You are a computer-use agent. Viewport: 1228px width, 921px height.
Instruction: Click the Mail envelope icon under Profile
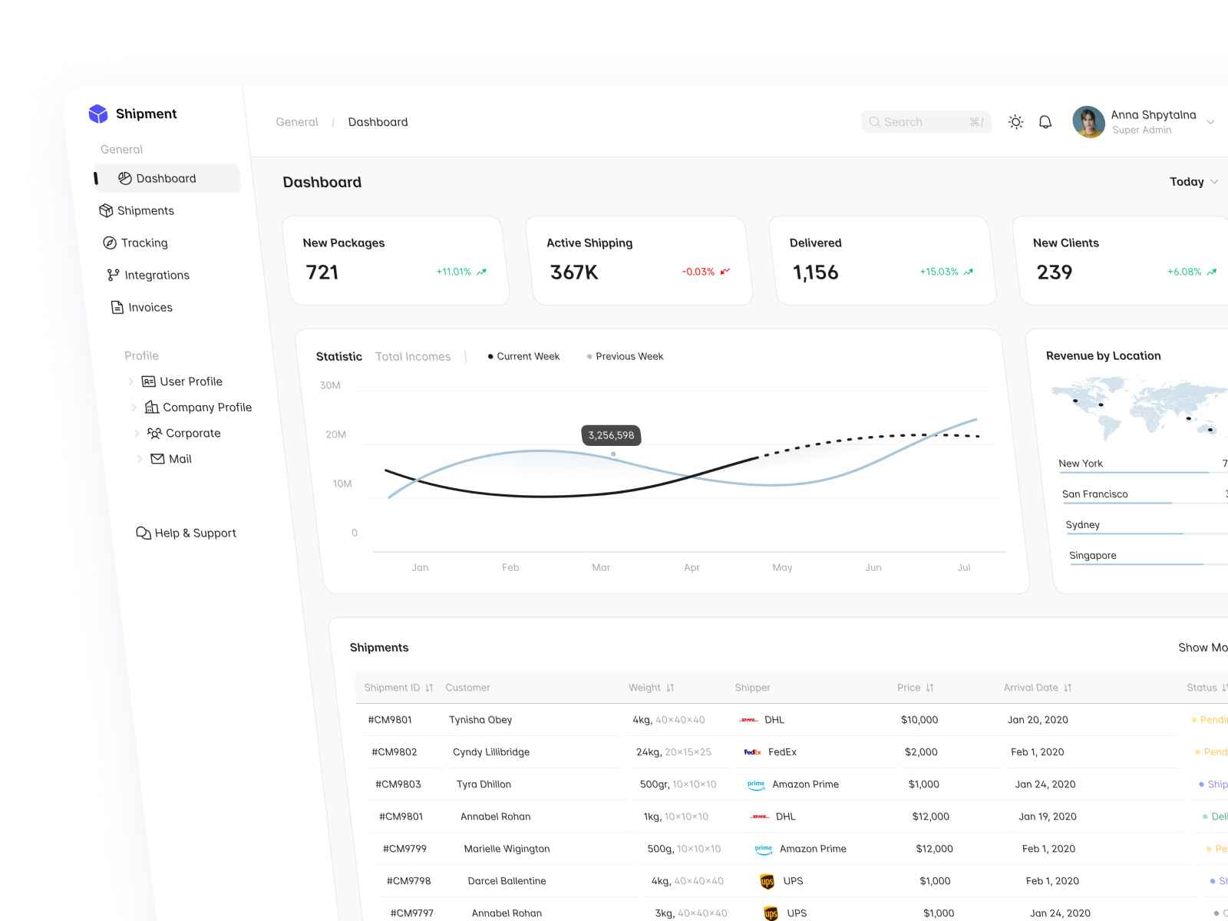pyautogui.click(x=157, y=458)
